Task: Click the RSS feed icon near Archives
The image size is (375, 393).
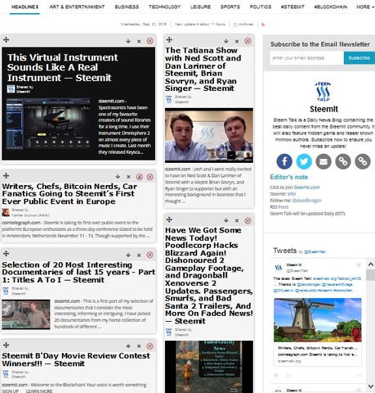Action: (263, 25)
